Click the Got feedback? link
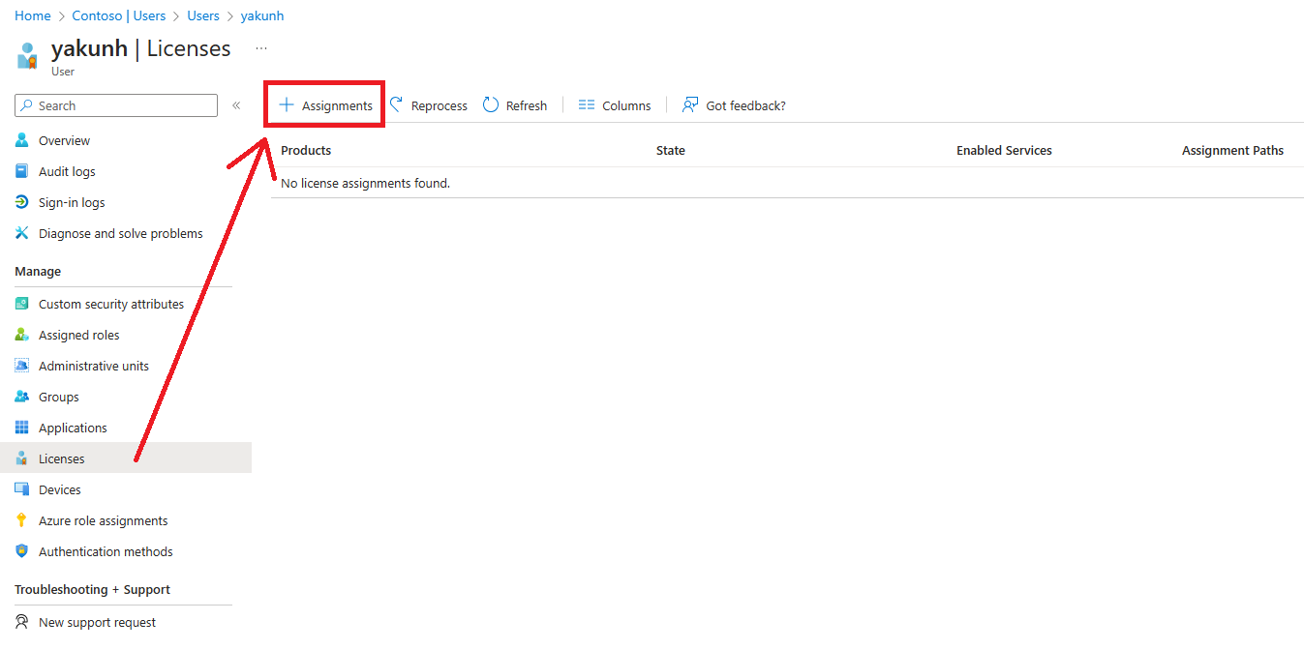 click(734, 105)
